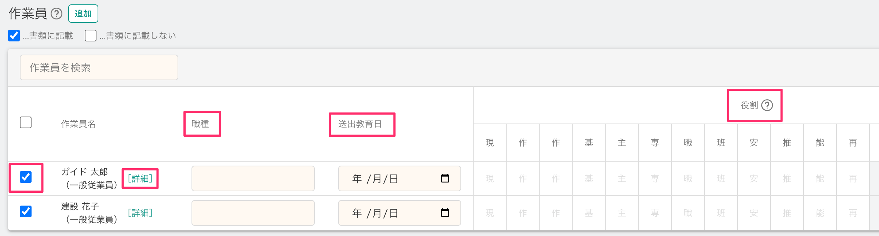Click the help icon next to 作業員 heading
The height and width of the screenshot is (236, 879).
coord(56,14)
